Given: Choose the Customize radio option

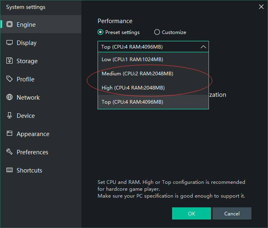Looking at the screenshot, I should click(157, 32).
